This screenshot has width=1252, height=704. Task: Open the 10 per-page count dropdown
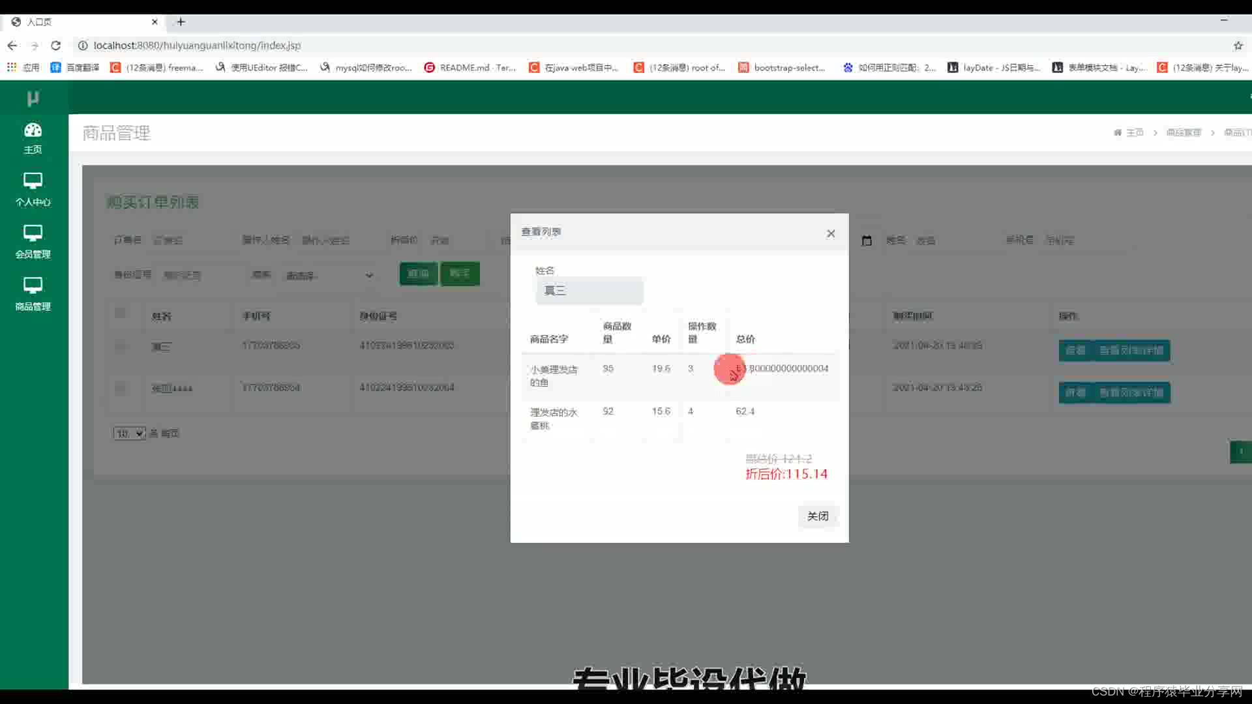pyautogui.click(x=129, y=433)
